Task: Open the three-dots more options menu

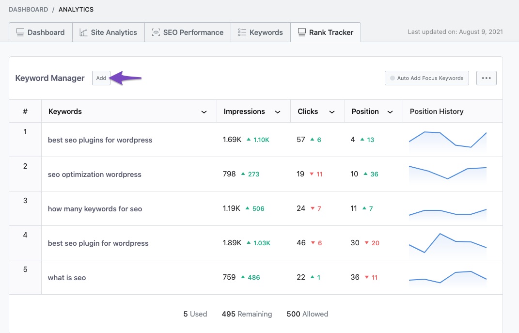Action: 486,78
